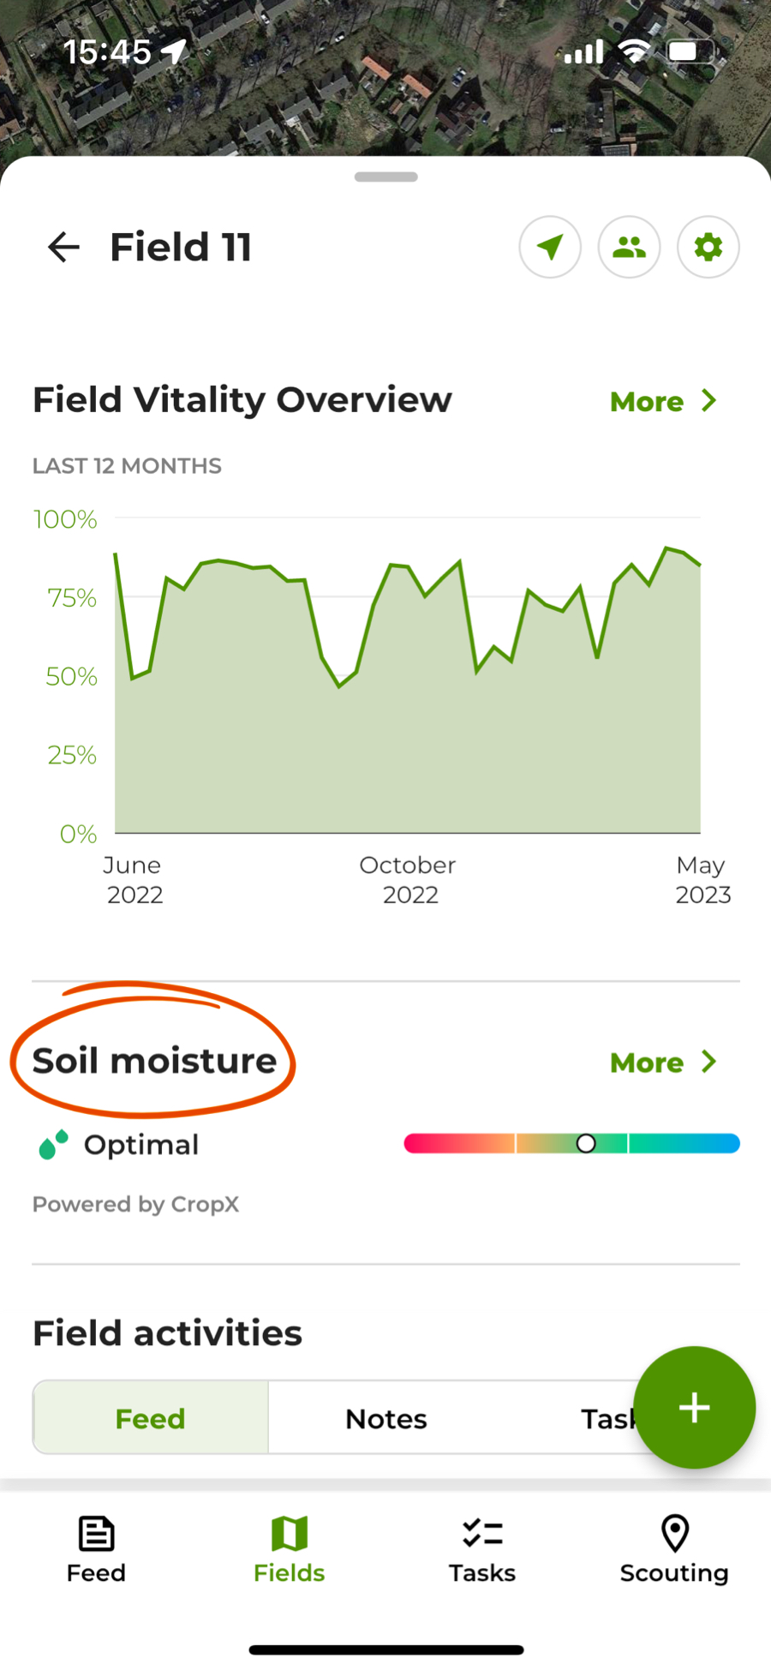This screenshot has height=1670, width=771.
Task: Open the Feed tab in bottom navigation
Action: click(x=96, y=1550)
